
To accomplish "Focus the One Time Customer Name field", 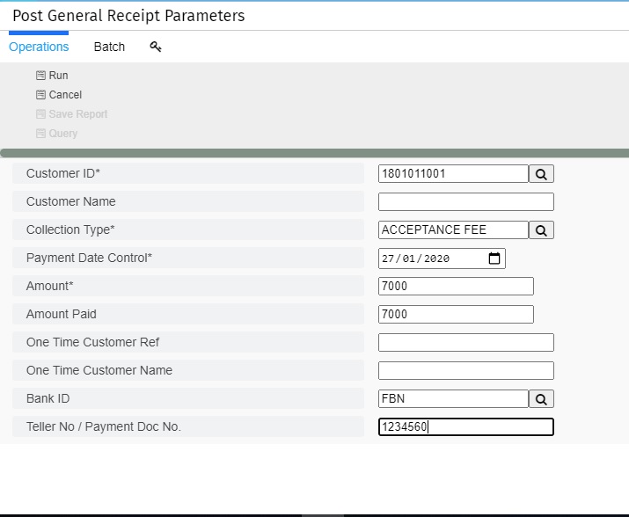I will [x=466, y=370].
